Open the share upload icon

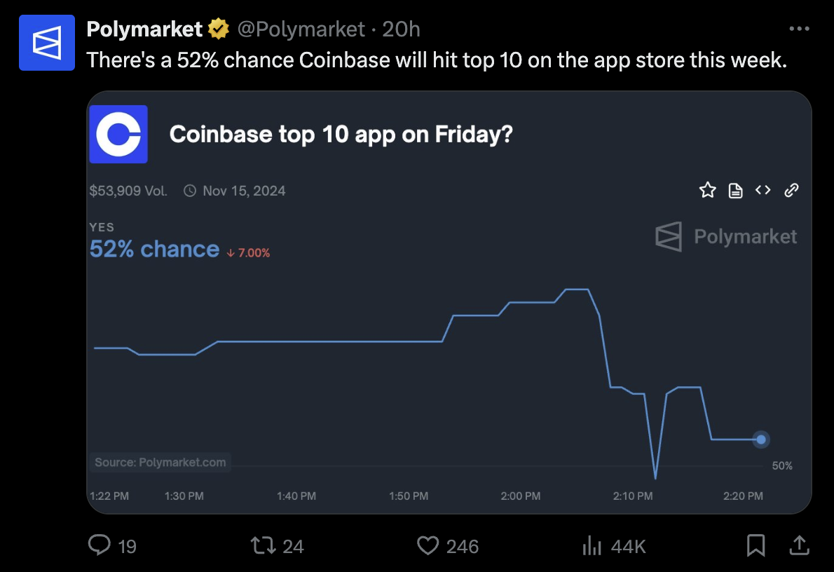point(799,545)
